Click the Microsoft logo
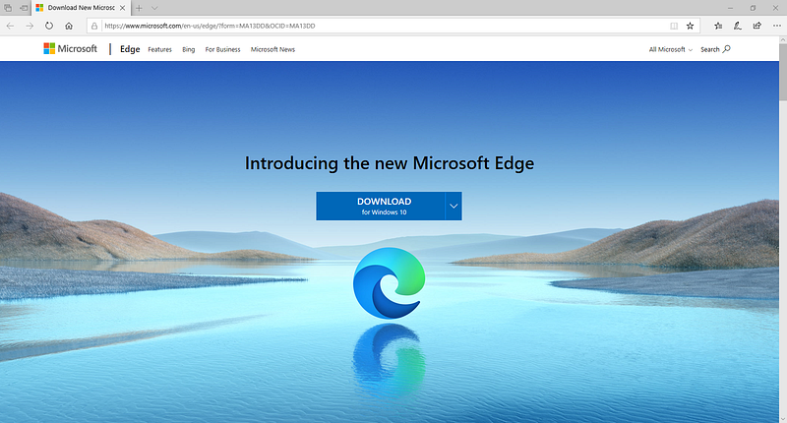The width and height of the screenshot is (787, 423). click(70, 48)
